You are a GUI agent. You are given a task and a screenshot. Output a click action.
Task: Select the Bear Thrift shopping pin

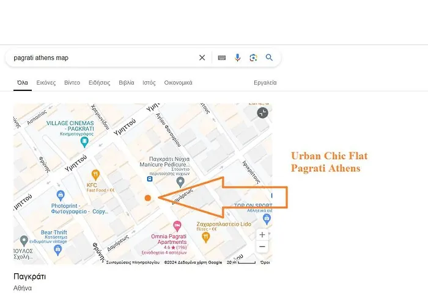[57, 249]
